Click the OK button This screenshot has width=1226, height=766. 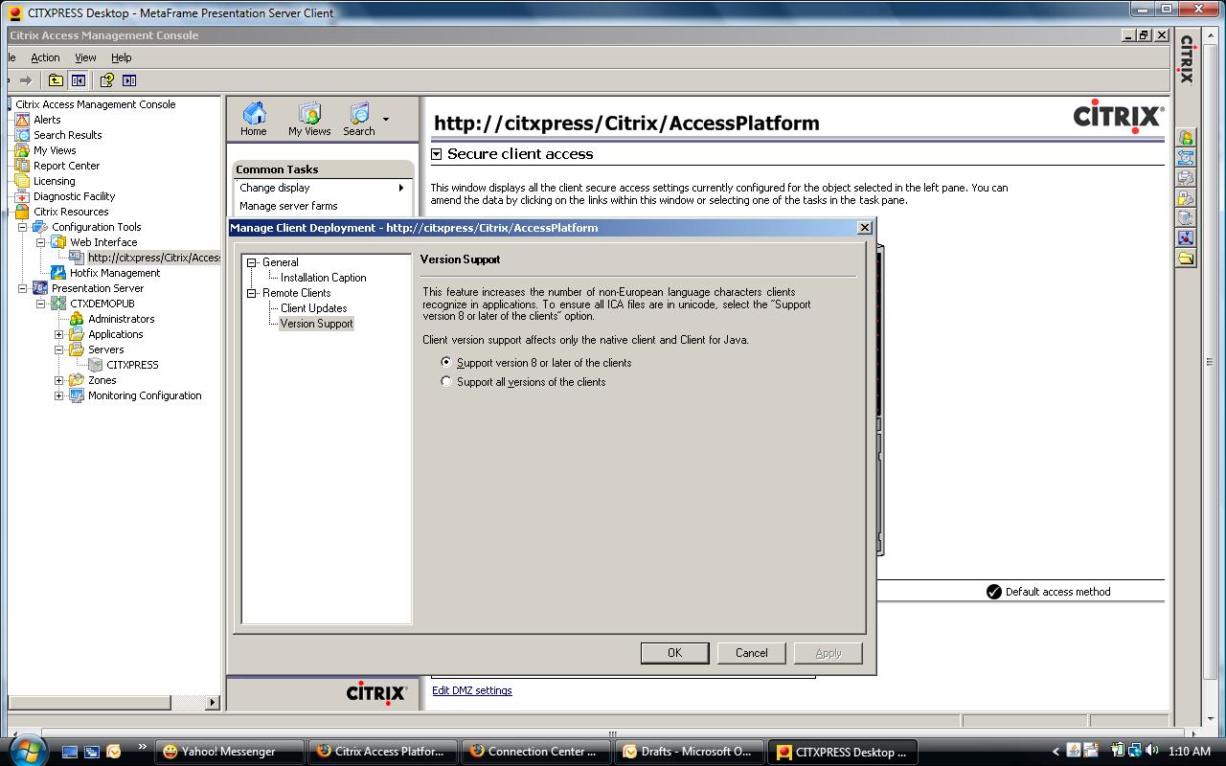click(x=674, y=652)
